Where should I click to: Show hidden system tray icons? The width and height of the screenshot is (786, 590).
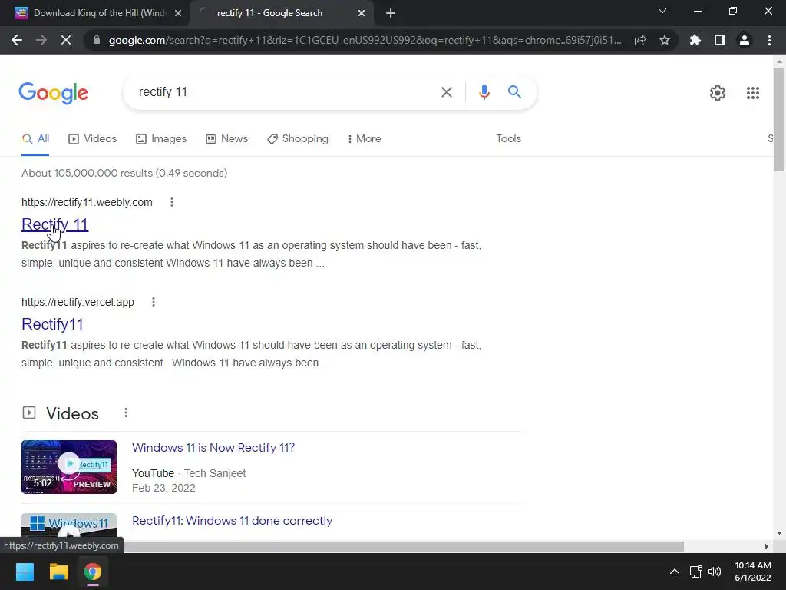(675, 572)
